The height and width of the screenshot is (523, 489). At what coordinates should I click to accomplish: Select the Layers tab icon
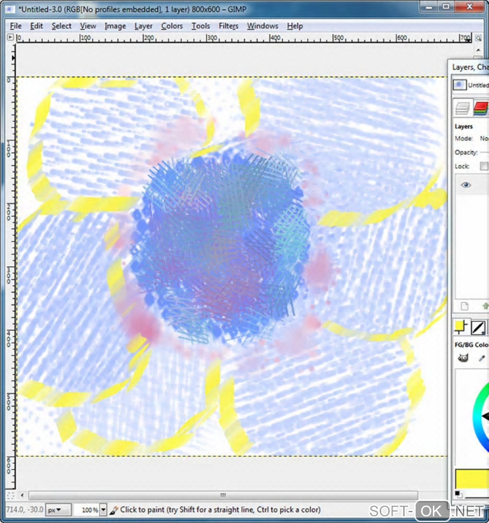tap(462, 108)
